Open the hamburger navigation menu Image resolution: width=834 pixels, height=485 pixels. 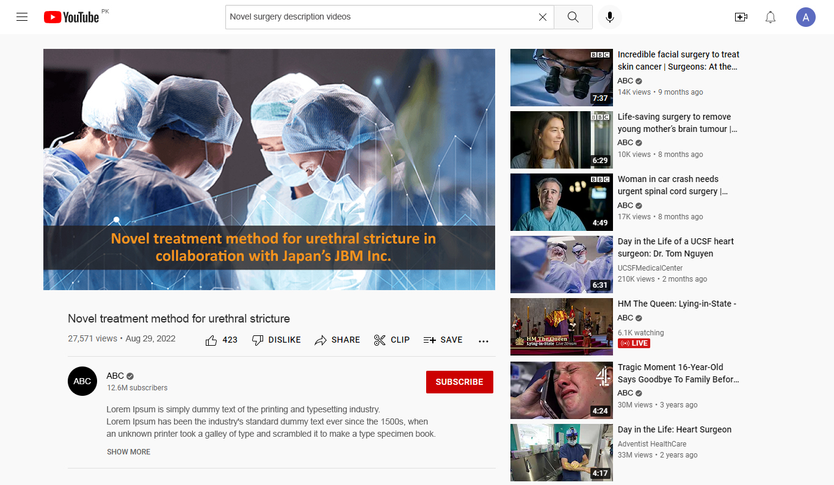(22, 16)
